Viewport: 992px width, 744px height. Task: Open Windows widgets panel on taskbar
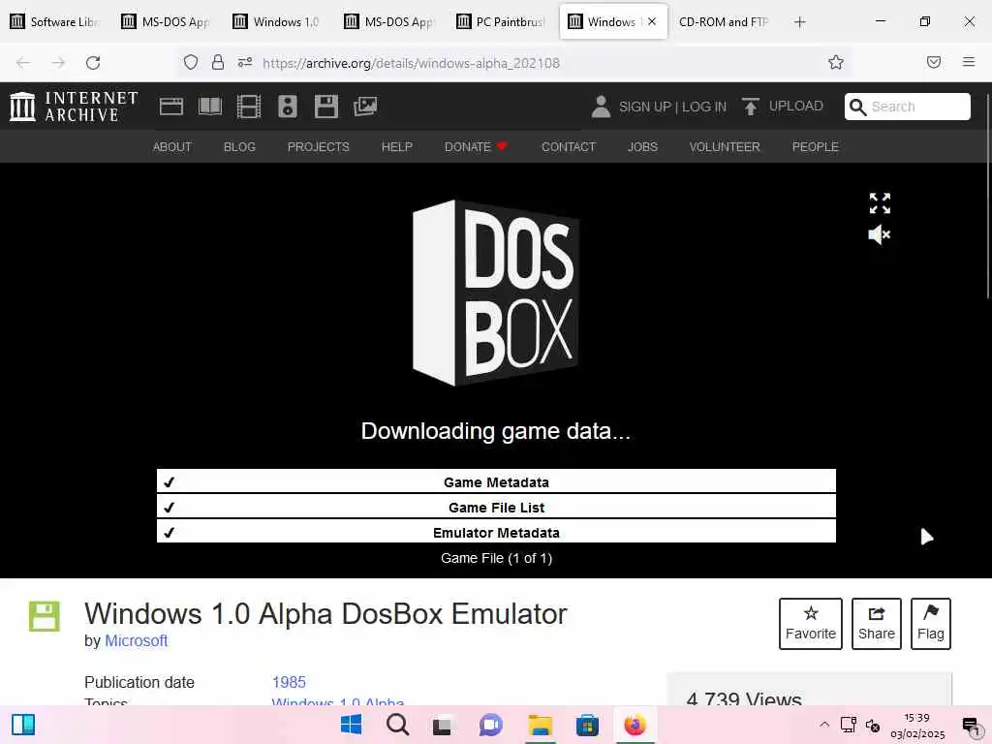pyautogui.click(x=23, y=725)
